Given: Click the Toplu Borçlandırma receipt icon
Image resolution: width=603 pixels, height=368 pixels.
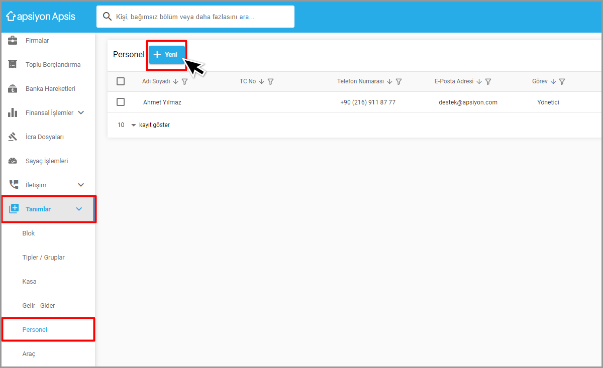Looking at the screenshot, I should pyautogui.click(x=13, y=65).
